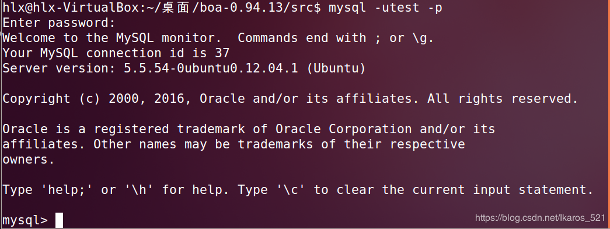Click the '\c' shortcut text
This screenshot has height=229, width=610.
point(291,190)
